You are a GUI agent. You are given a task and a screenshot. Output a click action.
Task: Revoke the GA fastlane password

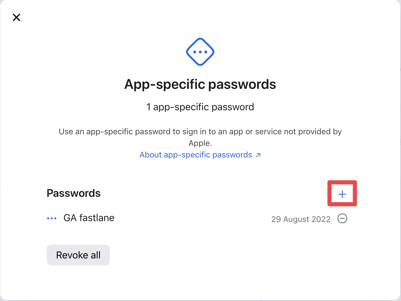pyautogui.click(x=342, y=219)
